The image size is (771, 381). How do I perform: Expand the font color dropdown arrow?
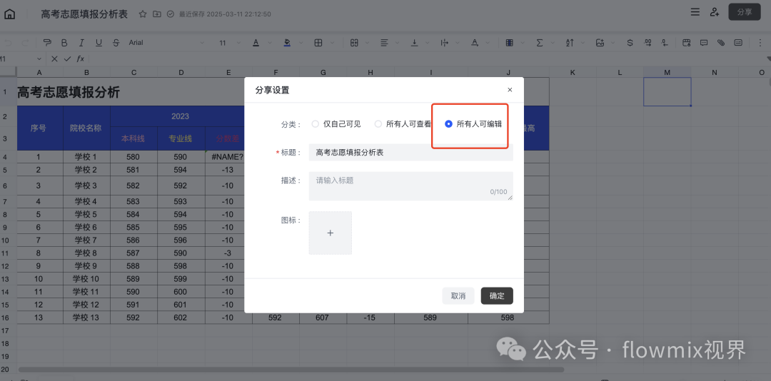point(269,44)
